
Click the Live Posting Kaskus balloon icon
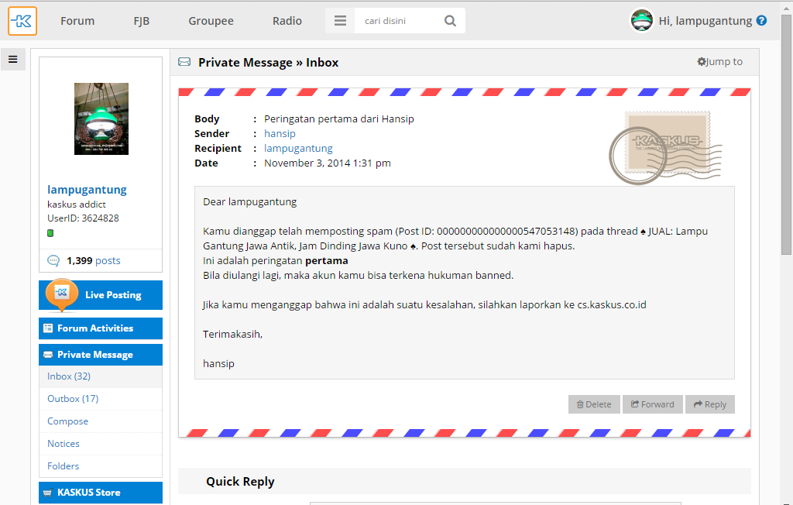62,294
